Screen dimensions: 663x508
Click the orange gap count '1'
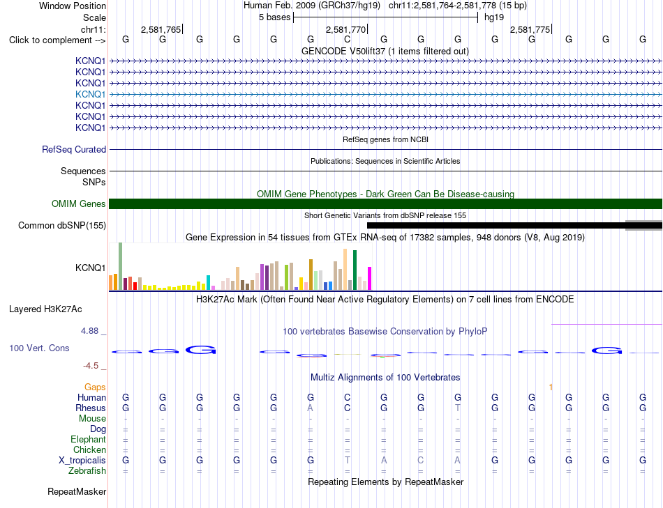[551, 387]
